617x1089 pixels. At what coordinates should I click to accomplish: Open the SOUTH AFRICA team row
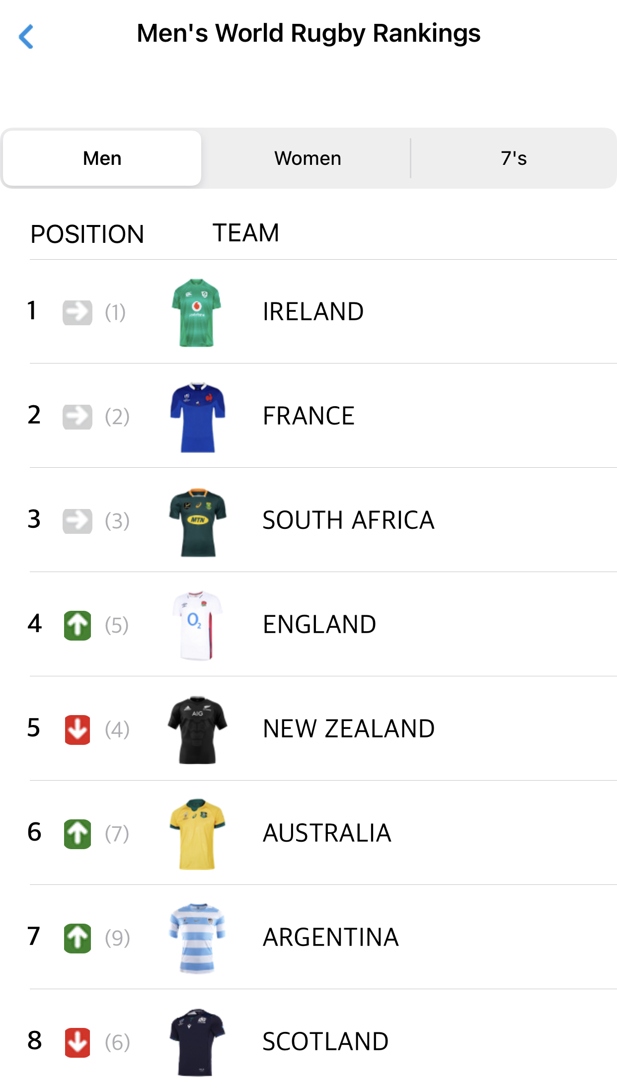pyautogui.click(x=348, y=520)
